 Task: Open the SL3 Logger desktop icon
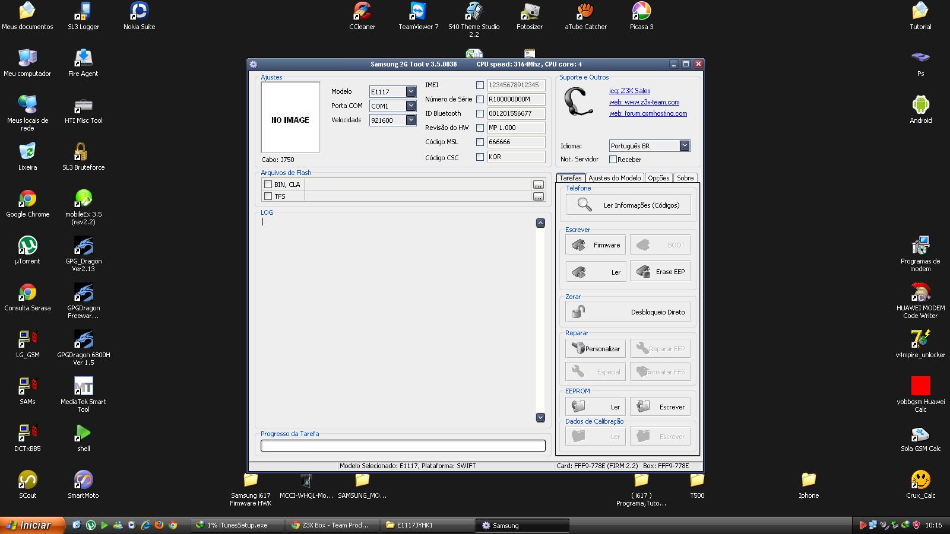83,16
